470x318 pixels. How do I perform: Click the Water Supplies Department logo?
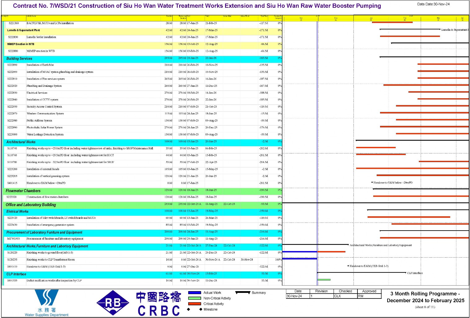47,303
